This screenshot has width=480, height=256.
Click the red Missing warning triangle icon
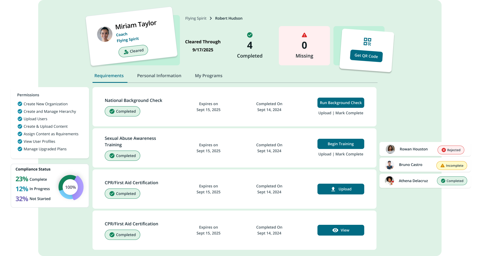tap(304, 35)
